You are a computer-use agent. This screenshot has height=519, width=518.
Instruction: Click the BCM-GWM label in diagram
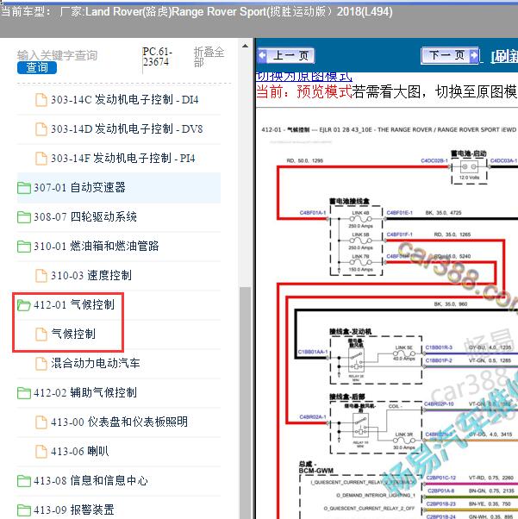pos(316,471)
